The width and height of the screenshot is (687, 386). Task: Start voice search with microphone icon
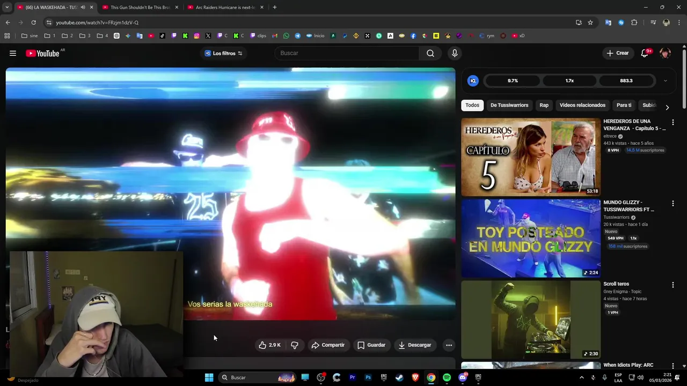455,53
